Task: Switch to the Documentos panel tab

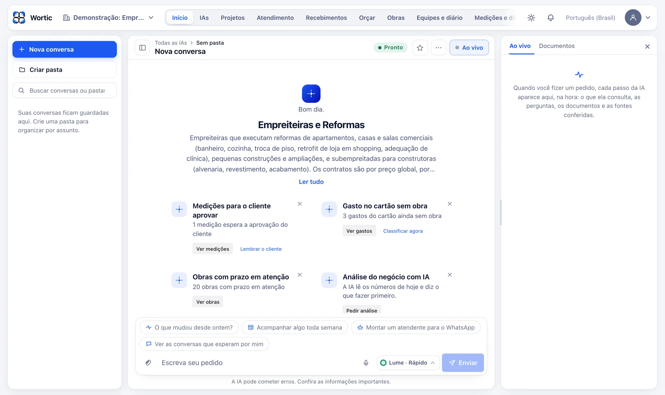Action: (557, 46)
